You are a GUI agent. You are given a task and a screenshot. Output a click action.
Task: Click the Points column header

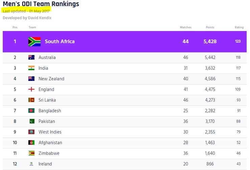210,27
